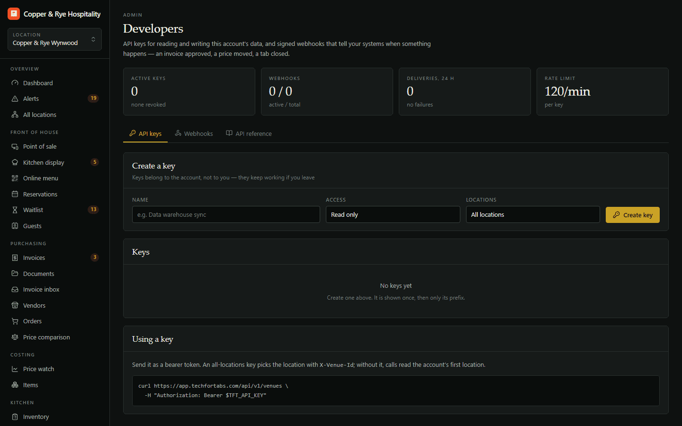Open the Locations dropdown set to All locations
The height and width of the screenshot is (426, 682).
[x=533, y=214]
